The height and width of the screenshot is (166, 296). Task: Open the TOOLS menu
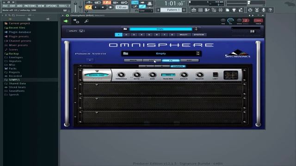[63, 6]
